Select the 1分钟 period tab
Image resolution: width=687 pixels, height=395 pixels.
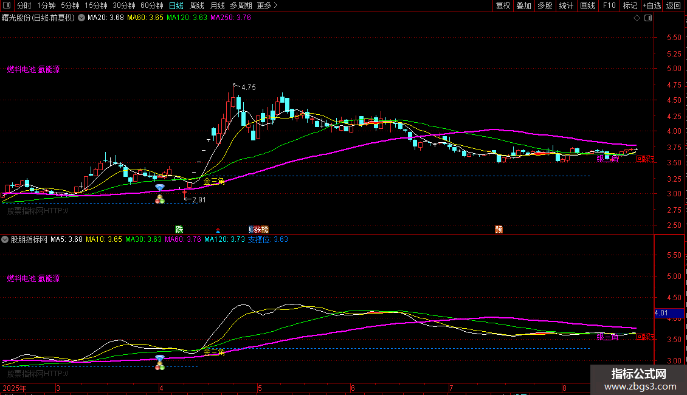tap(46, 5)
